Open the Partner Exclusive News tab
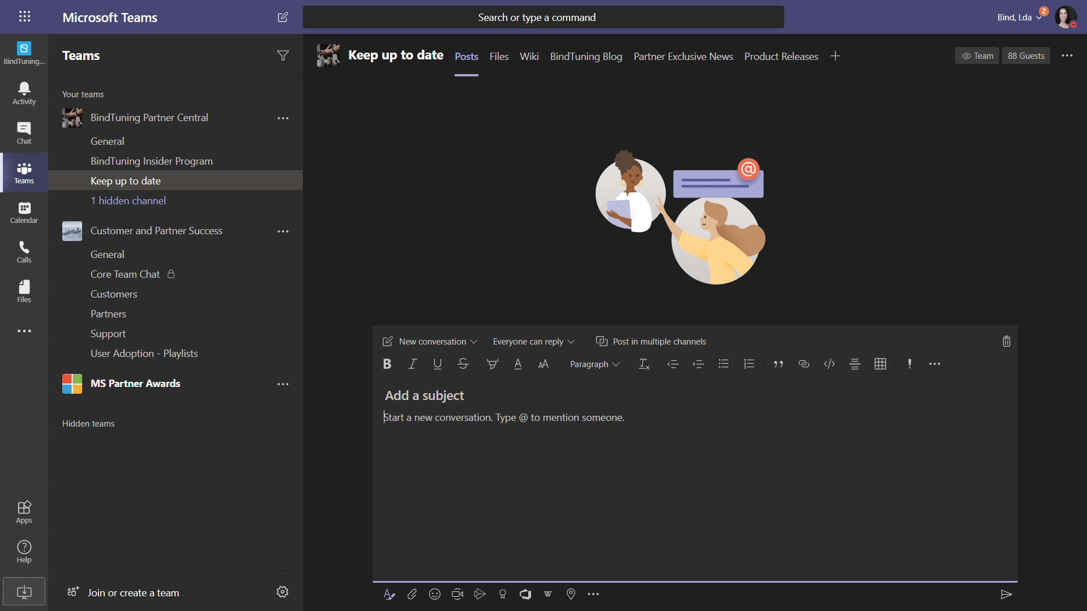 (683, 56)
